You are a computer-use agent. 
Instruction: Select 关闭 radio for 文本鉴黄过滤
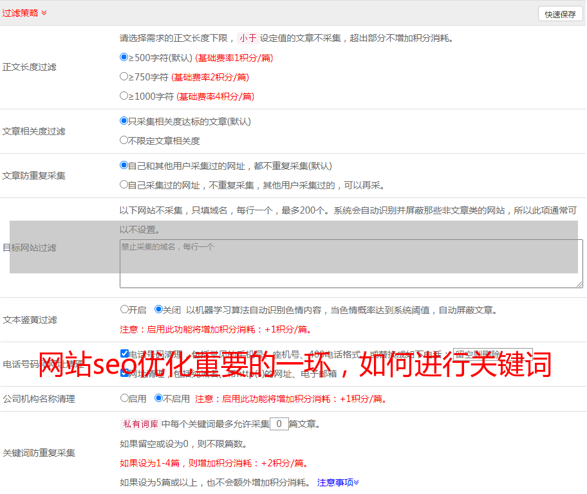tap(158, 309)
